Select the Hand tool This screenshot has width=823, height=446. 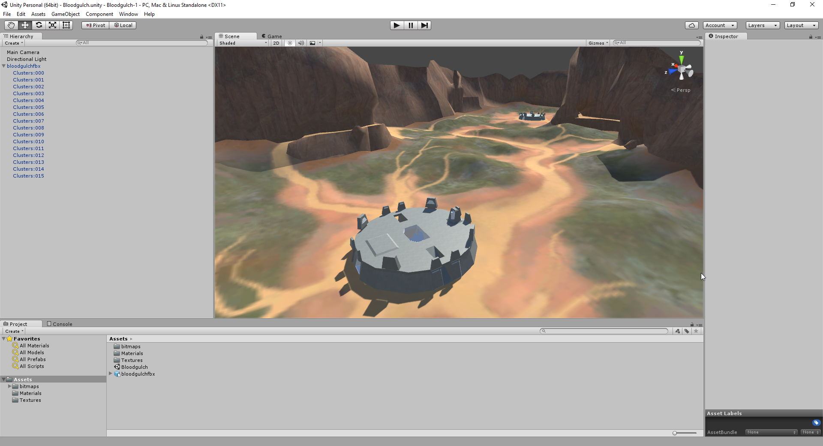[x=11, y=25]
